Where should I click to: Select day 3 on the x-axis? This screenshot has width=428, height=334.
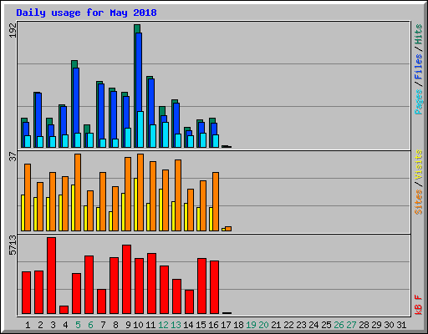pos(53,325)
